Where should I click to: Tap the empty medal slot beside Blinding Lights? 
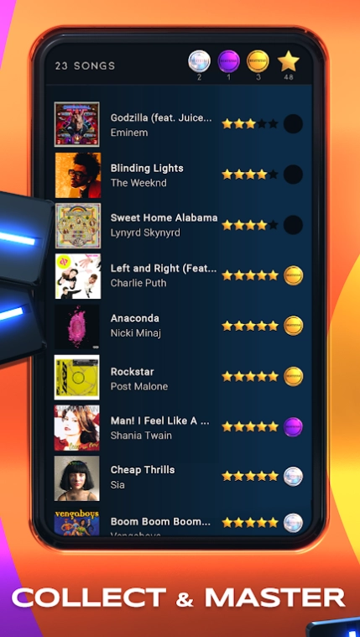point(293,175)
